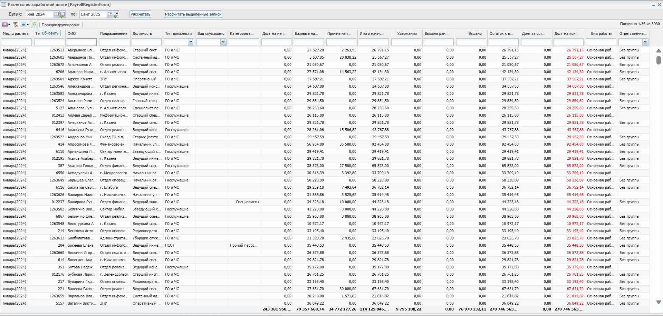The width and height of the screenshot is (663, 316).
Task: Click the Прочий персо... category cell
Action: [243, 245]
